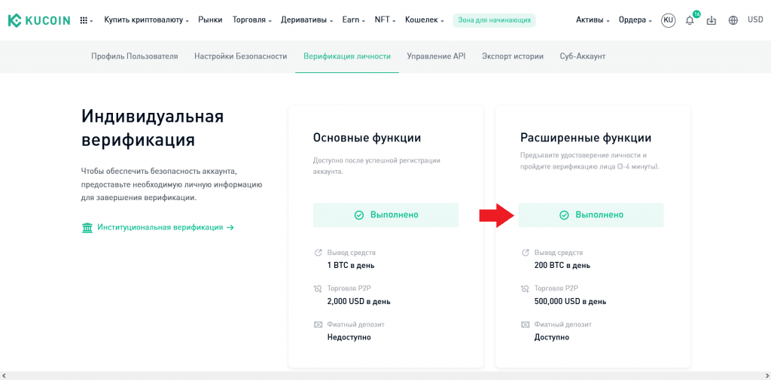Click the P2P icon in Расширенные функции
This screenshot has height=380, width=771.
tap(525, 288)
